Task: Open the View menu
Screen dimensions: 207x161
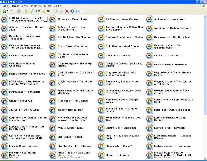Action: (25, 6)
